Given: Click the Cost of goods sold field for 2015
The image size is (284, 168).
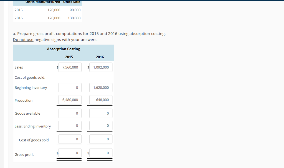Looking at the screenshot, I should click(x=70, y=139).
